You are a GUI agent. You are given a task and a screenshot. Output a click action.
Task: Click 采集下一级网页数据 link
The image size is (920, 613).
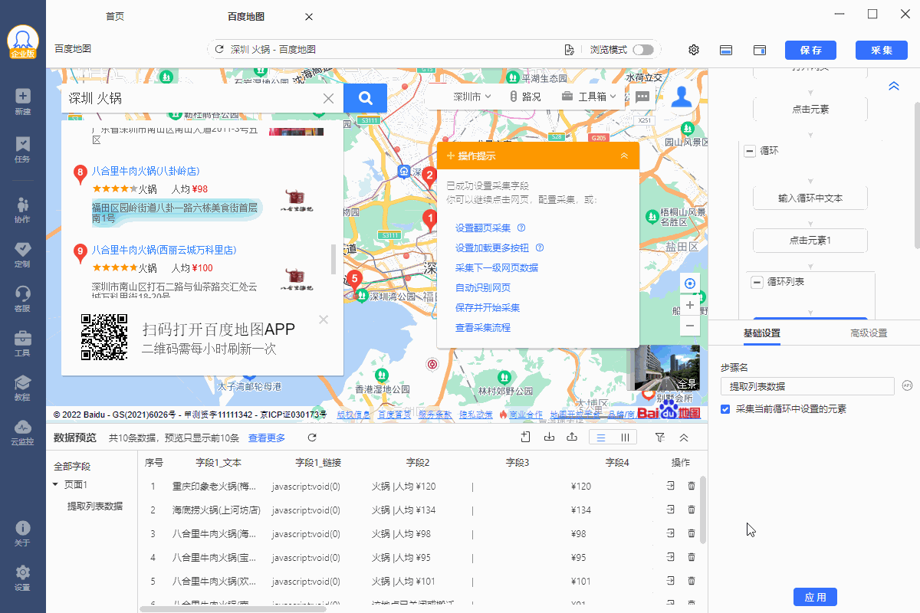click(x=497, y=267)
